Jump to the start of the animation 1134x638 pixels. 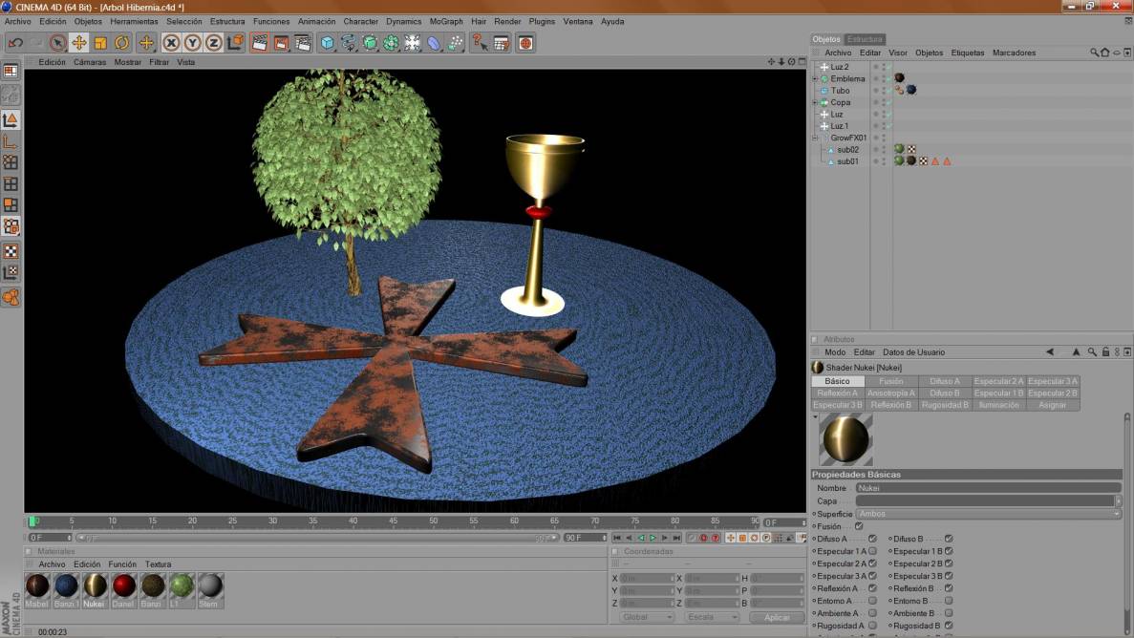pos(617,538)
